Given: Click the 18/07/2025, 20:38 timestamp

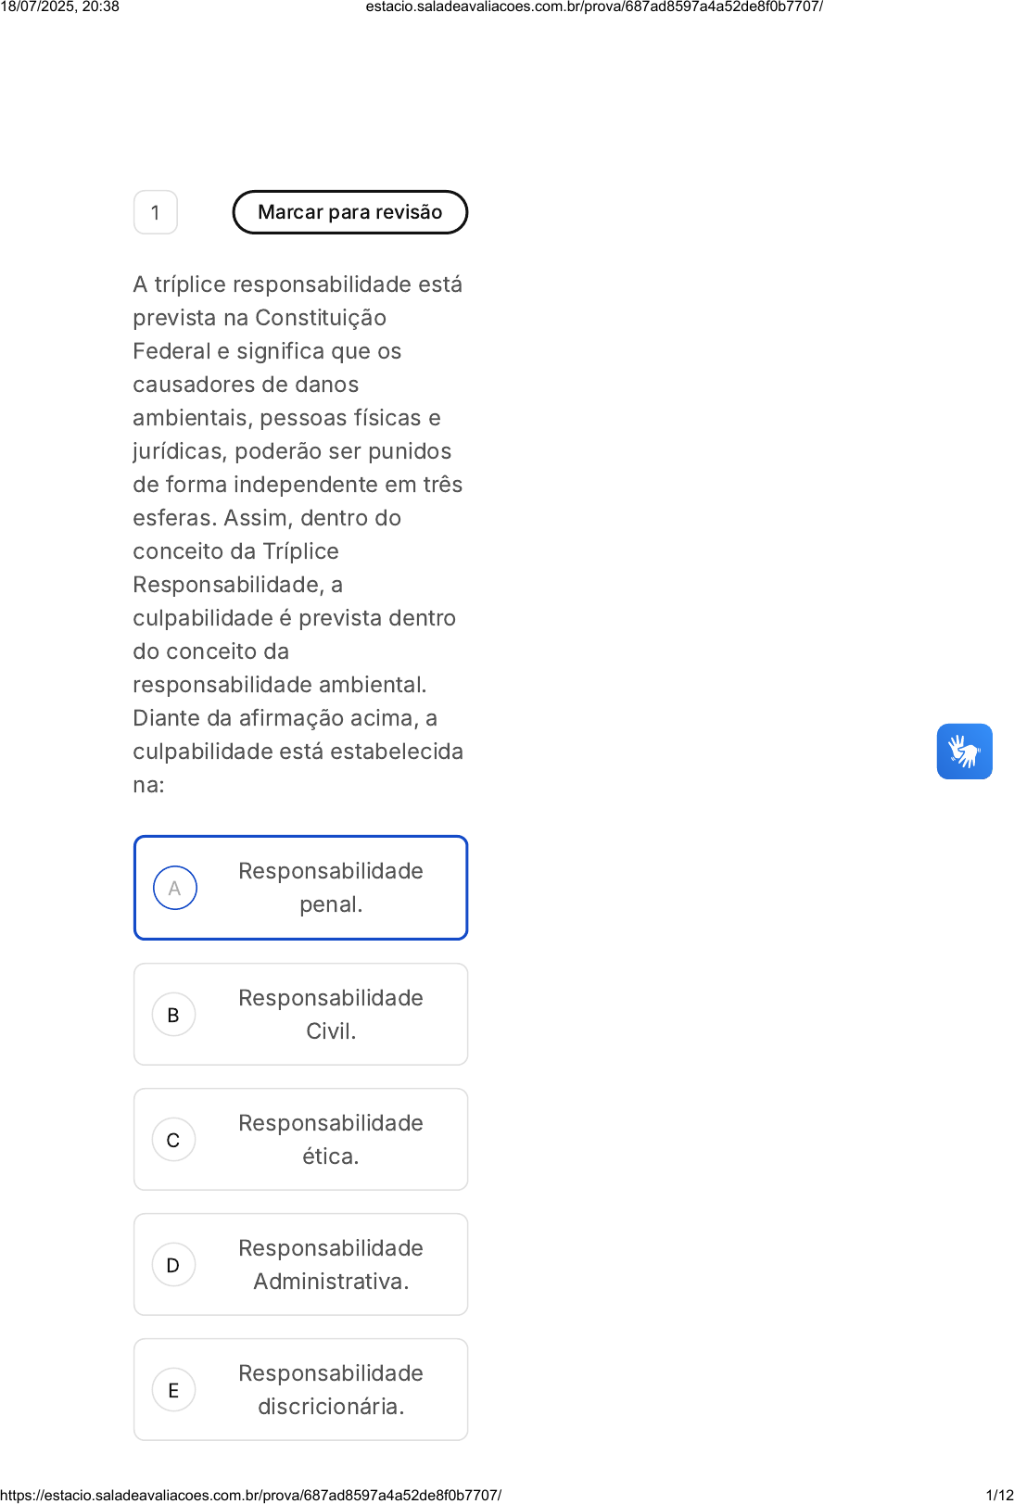Looking at the screenshot, I should click(x=60, y=6).
